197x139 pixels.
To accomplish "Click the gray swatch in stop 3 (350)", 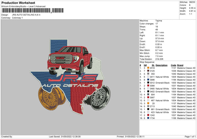I will pyautogui.click(x=148, y=74).
